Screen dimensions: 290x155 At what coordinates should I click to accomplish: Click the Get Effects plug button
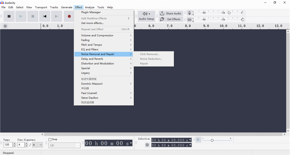click(x=171, y=19)
